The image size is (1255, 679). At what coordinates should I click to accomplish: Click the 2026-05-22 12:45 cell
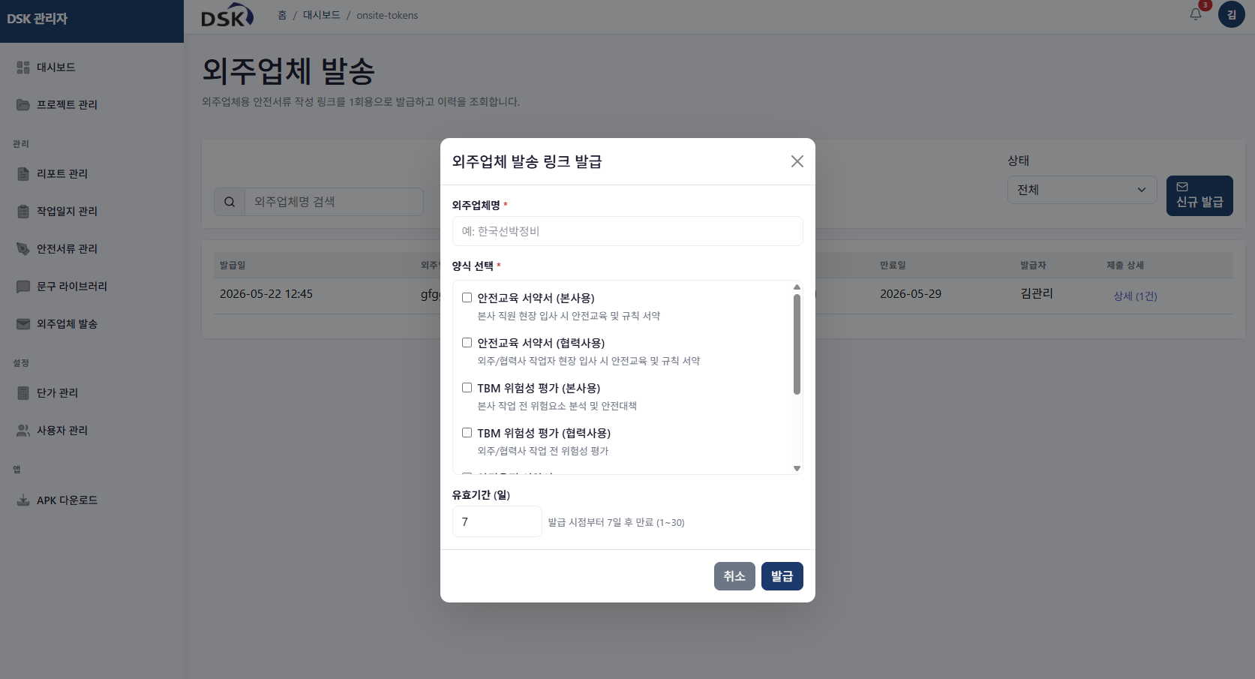click(x=266, y=294)
